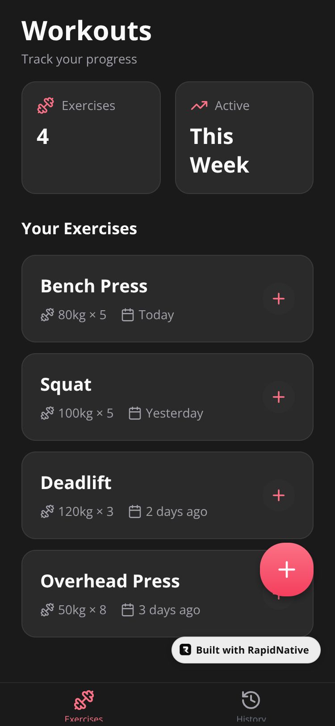Click the RapidNative logo icon in badge
The image size is (335, 726).
click(185, 650)
